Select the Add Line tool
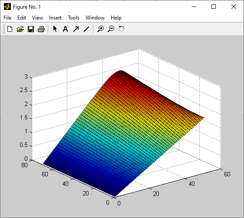This screenshot has height=218, width=244. click(x=86, y=29)
